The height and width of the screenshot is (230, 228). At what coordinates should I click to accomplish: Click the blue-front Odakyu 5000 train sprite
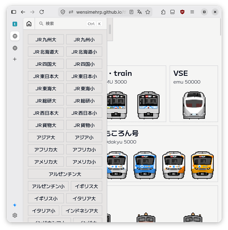pyautogui.click(x=145, y=165)
